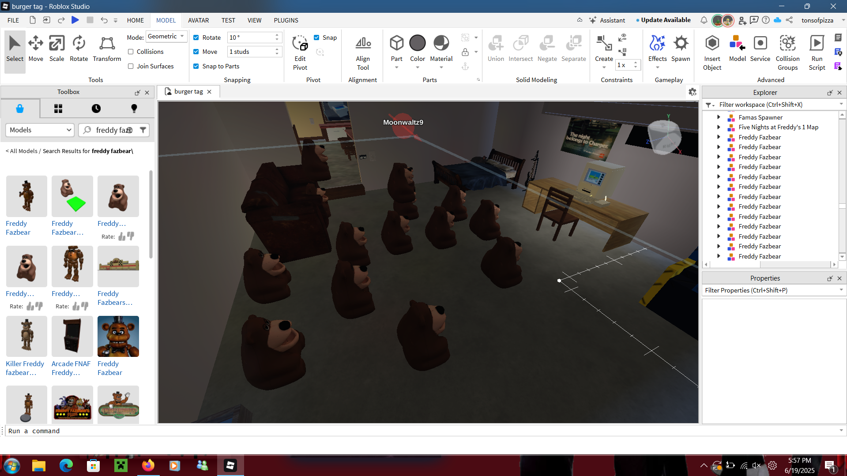The width and height of the screenshot is (847, 476).
Task: Open Firefox from the taskbar
Action: tap(148, 465)
